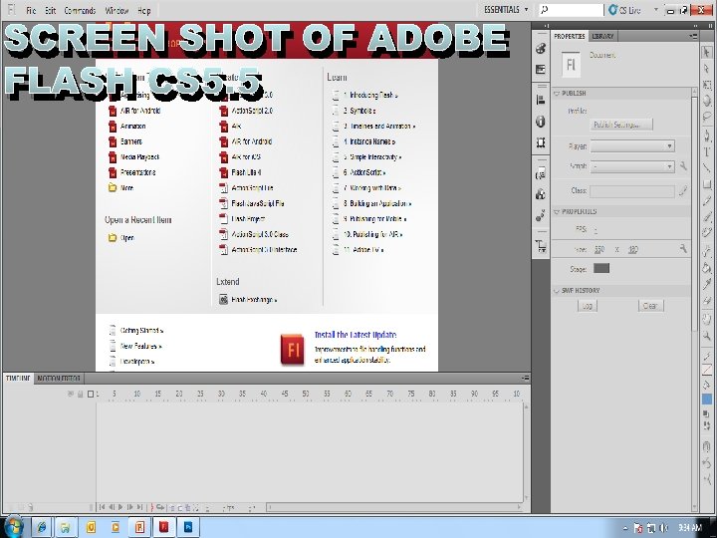Open the Components panel icon
The height and width of the screenshot is (538, 717).
tap(541, 194)
